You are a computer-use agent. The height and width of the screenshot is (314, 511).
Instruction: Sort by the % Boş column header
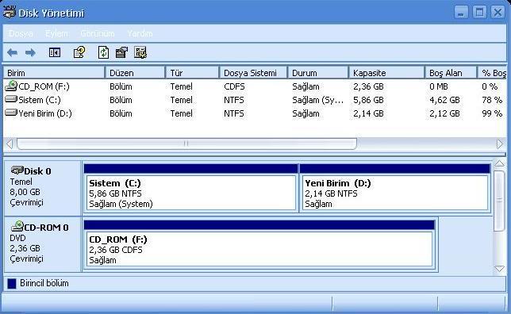492,73
